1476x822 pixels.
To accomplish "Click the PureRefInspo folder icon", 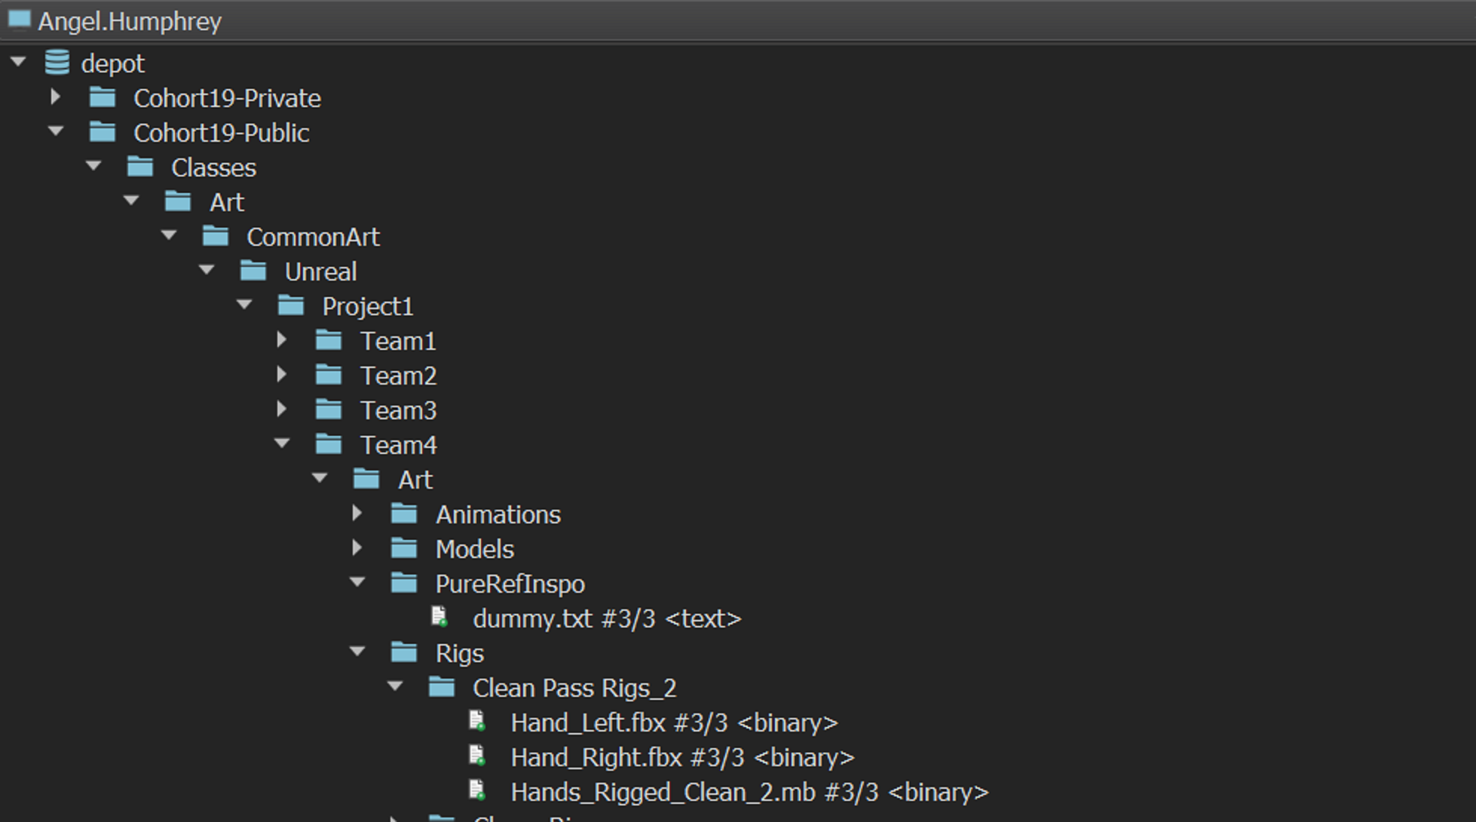I will pos(404,583).
